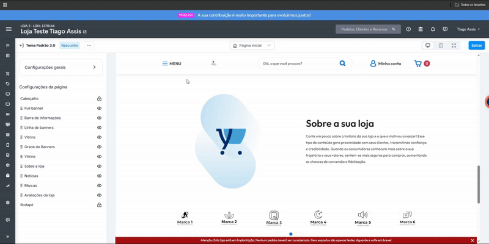Open the price tag section in left sidebar
Viewport: 489px width, 244px height.
[x=8, y=84]
